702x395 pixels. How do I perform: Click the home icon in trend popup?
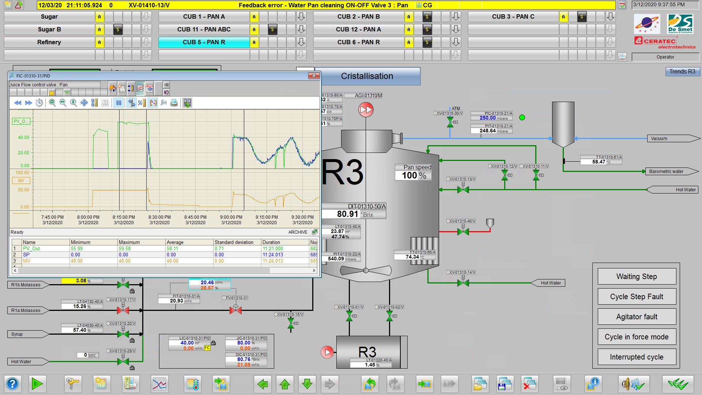113,89
